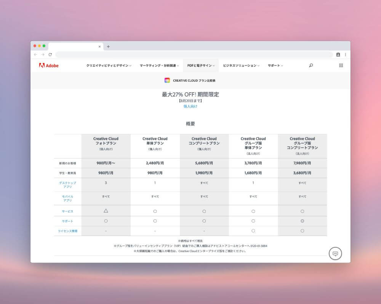381x304 pixels.
Task: Click the 概要 heading
Action: (x=190, y=123)
